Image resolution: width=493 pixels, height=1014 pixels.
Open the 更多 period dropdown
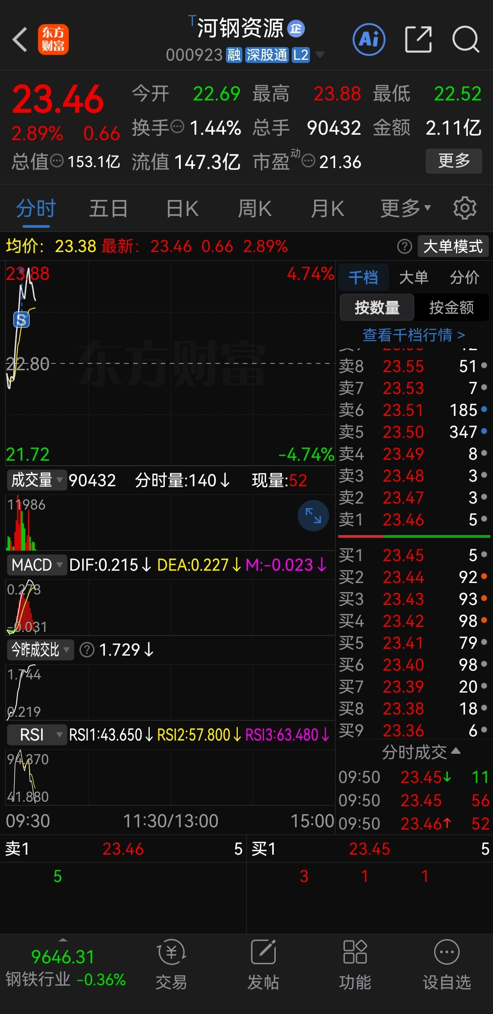pos(405,208)
